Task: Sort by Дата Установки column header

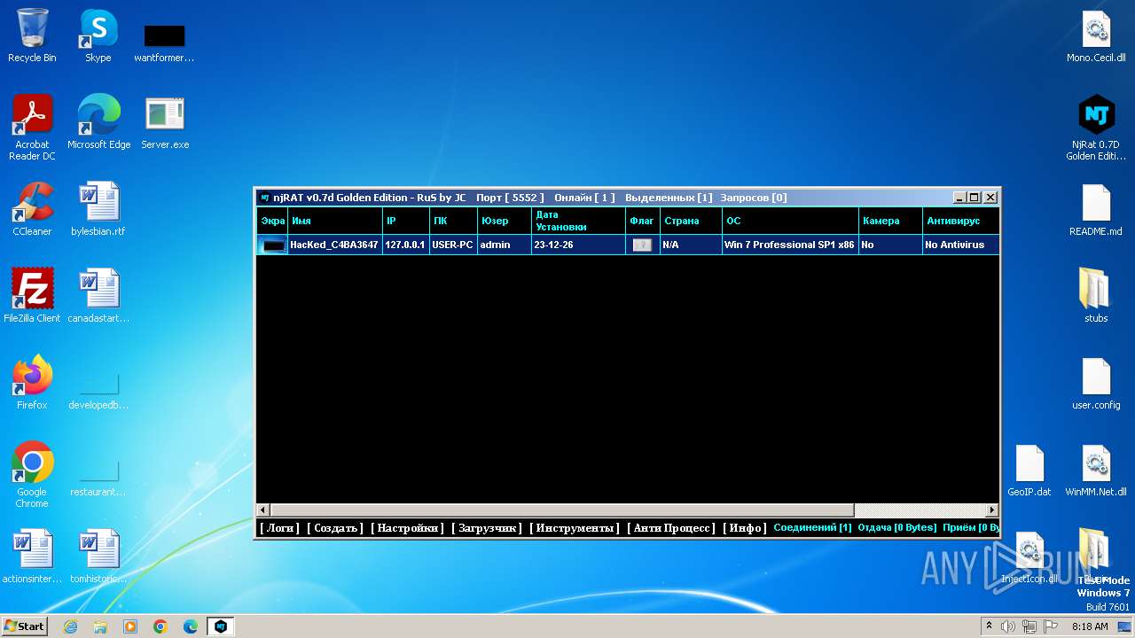Action: (579, 221)
